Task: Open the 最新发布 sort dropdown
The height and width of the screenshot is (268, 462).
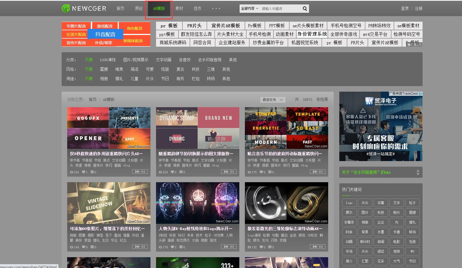Action: click(272, 99)
